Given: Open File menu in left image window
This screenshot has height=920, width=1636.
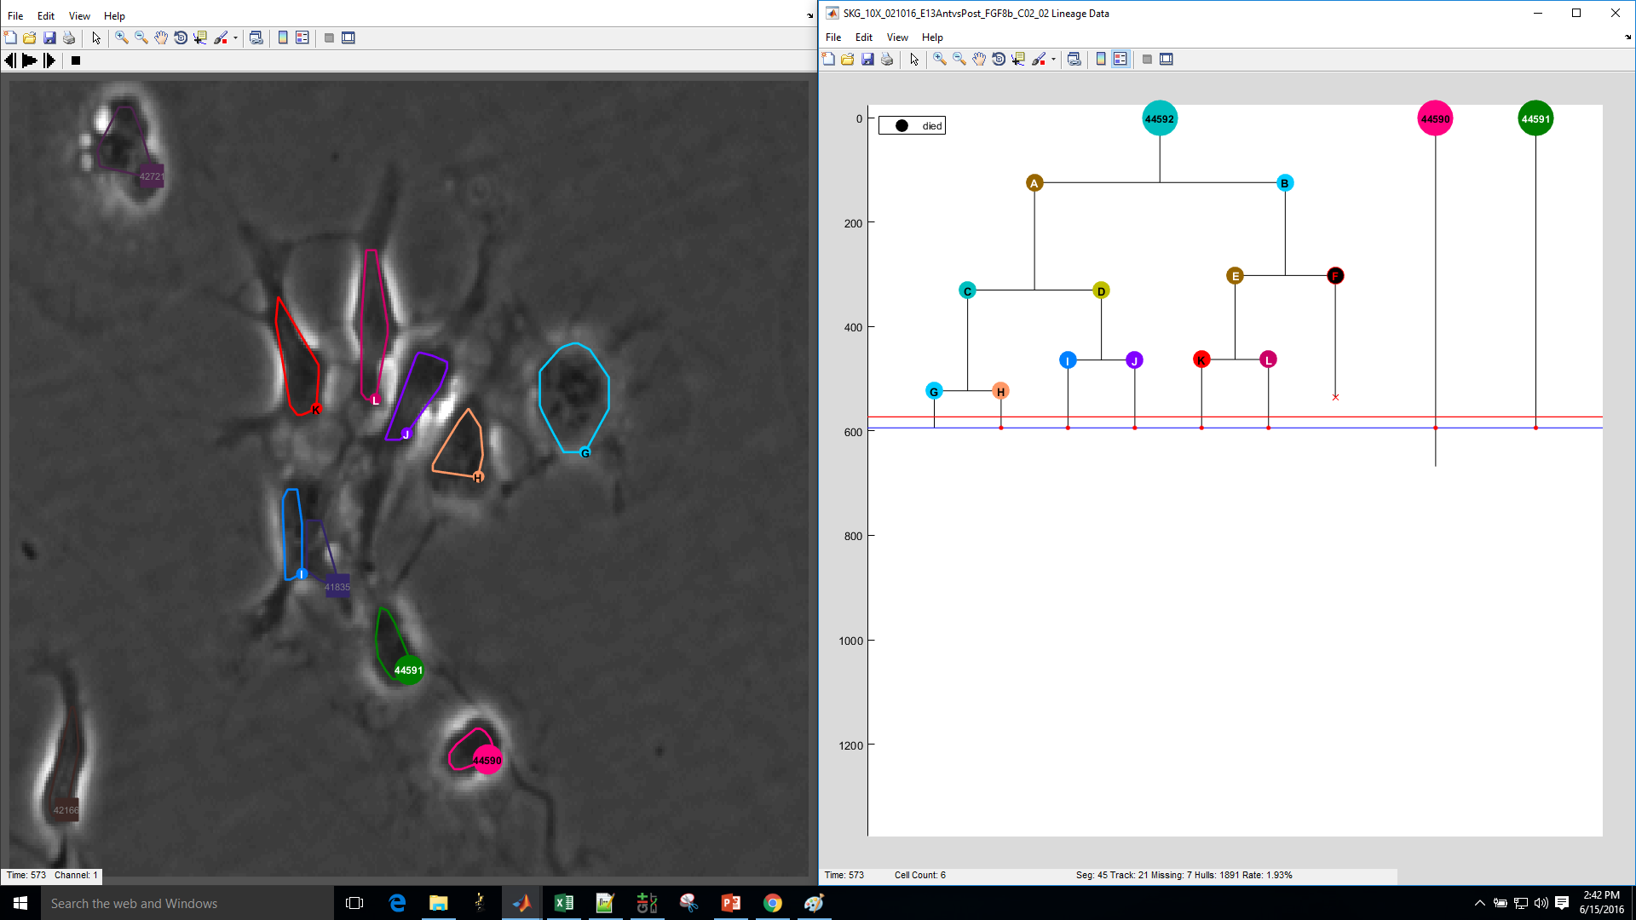Looking at the screenshot, I should coord(15,16).
